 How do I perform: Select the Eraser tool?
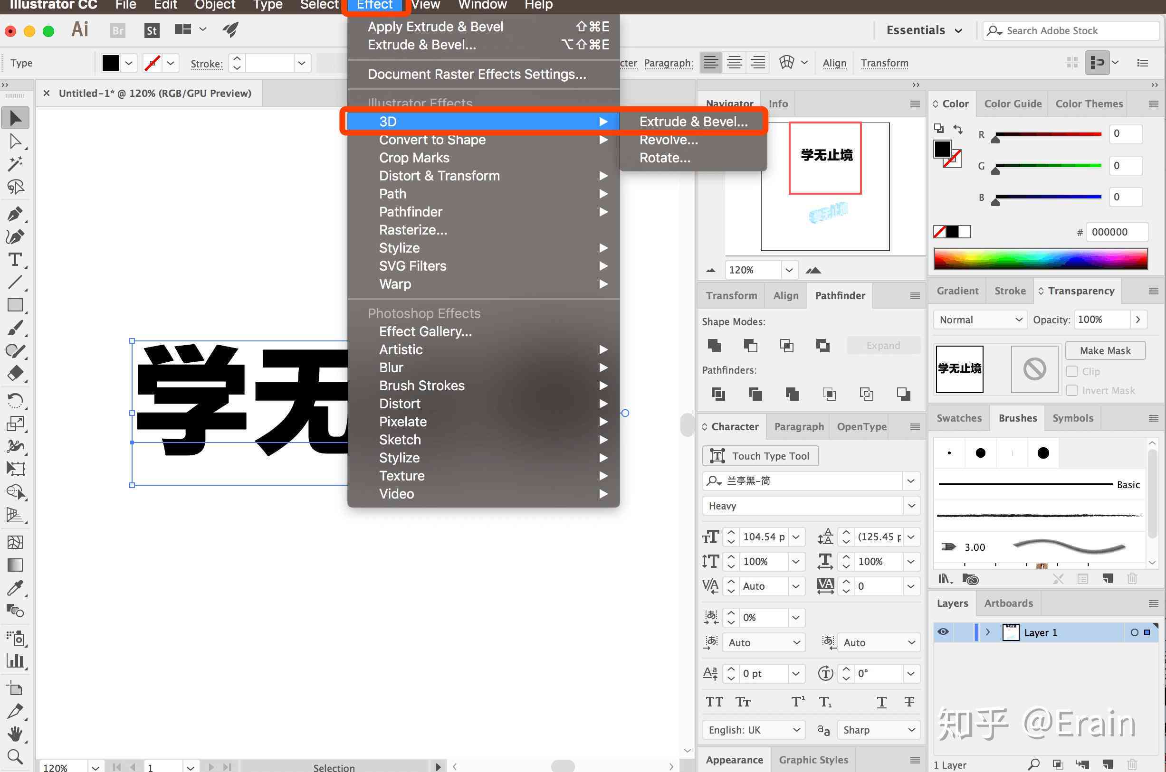(15, 373)
